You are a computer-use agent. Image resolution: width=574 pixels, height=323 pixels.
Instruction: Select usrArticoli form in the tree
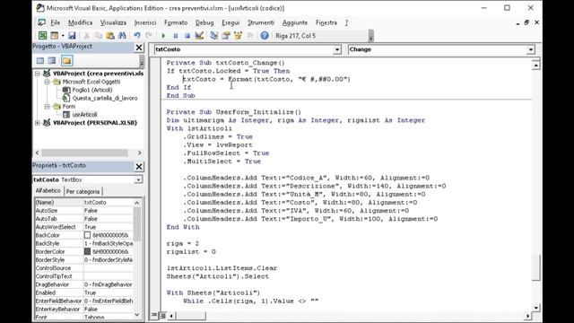(x=84, y=115)
